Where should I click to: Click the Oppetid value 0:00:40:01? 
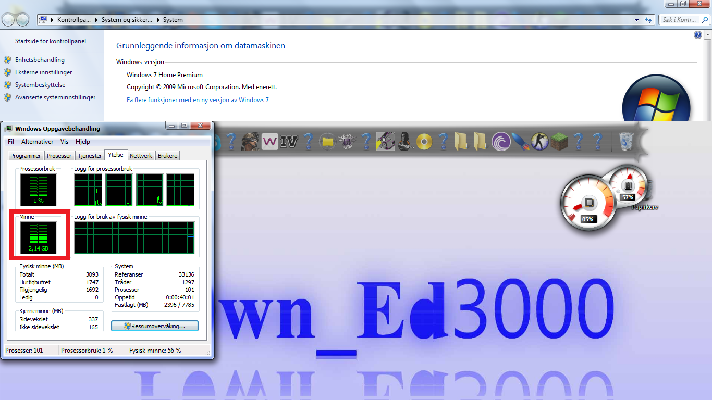pyautogui.click(x=180, y=297)
